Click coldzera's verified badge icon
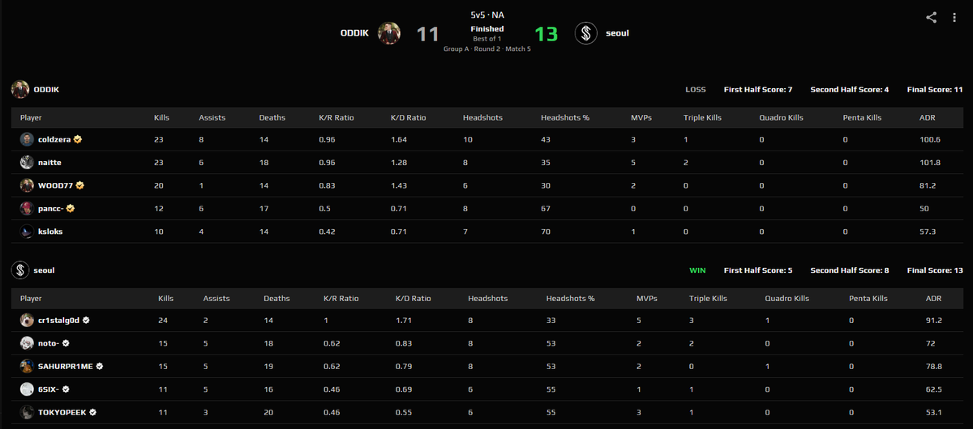This screenshot has width=973, height=429. 79,139
